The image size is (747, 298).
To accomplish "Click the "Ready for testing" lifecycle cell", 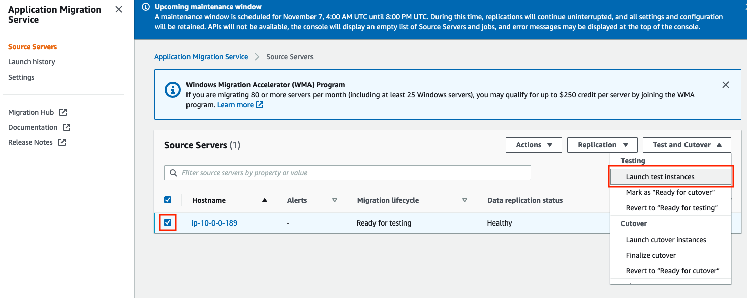I will coord(384,223).
